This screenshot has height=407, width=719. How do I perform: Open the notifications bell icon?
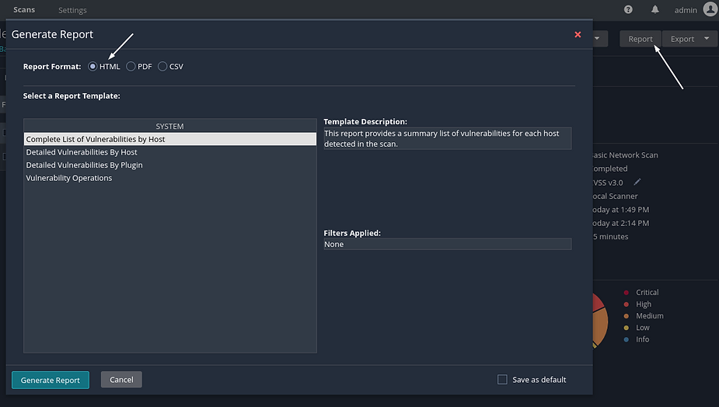[x=655, y=10]
